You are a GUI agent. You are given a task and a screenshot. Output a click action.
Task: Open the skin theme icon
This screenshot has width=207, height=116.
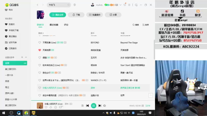(125, 5)
